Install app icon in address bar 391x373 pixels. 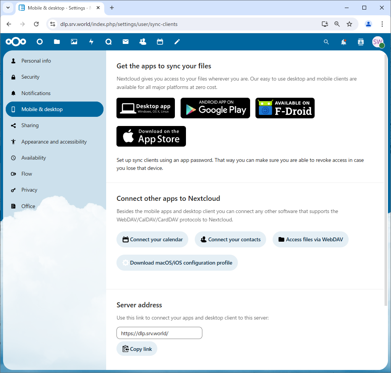click(325, 24)
